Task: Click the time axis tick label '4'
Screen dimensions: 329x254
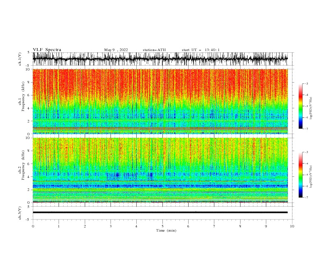Action: 136,226
